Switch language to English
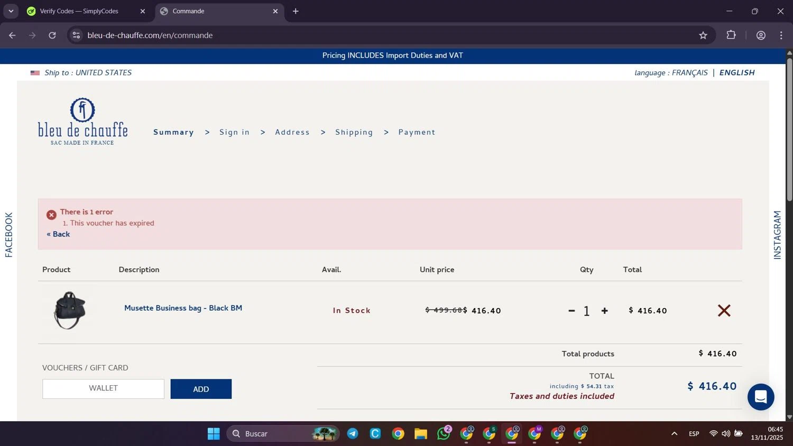793x446 pixels. click(x=737, y=73)
